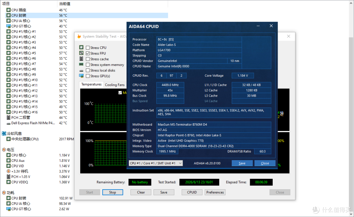This screenshot has width=354, height=217.
Task: Tick the Stress local disks checkbox
Action: click(88, 70)
